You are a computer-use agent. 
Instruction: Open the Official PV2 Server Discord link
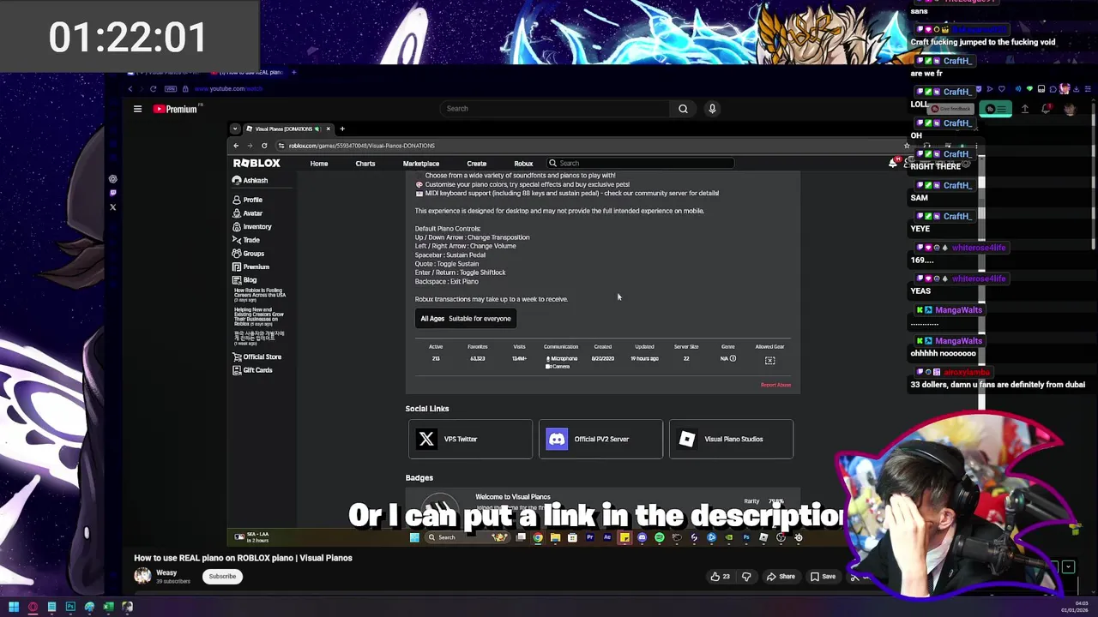(600, 439)
